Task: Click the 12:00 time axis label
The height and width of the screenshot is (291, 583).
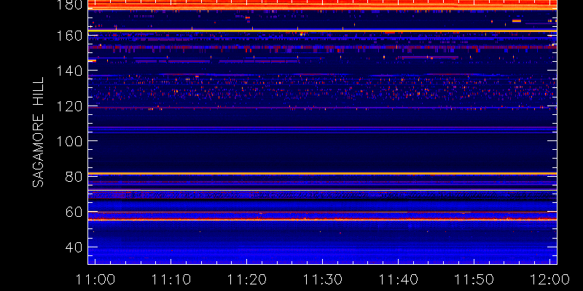Action: (550, 279)
